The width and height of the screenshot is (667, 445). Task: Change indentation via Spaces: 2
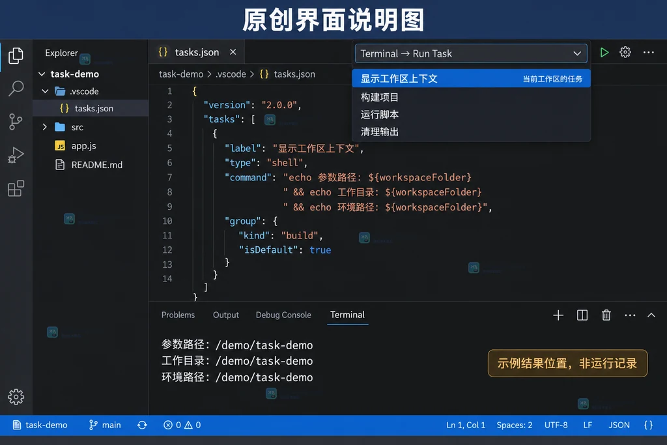pyautogui.click(x=515, y=425)
